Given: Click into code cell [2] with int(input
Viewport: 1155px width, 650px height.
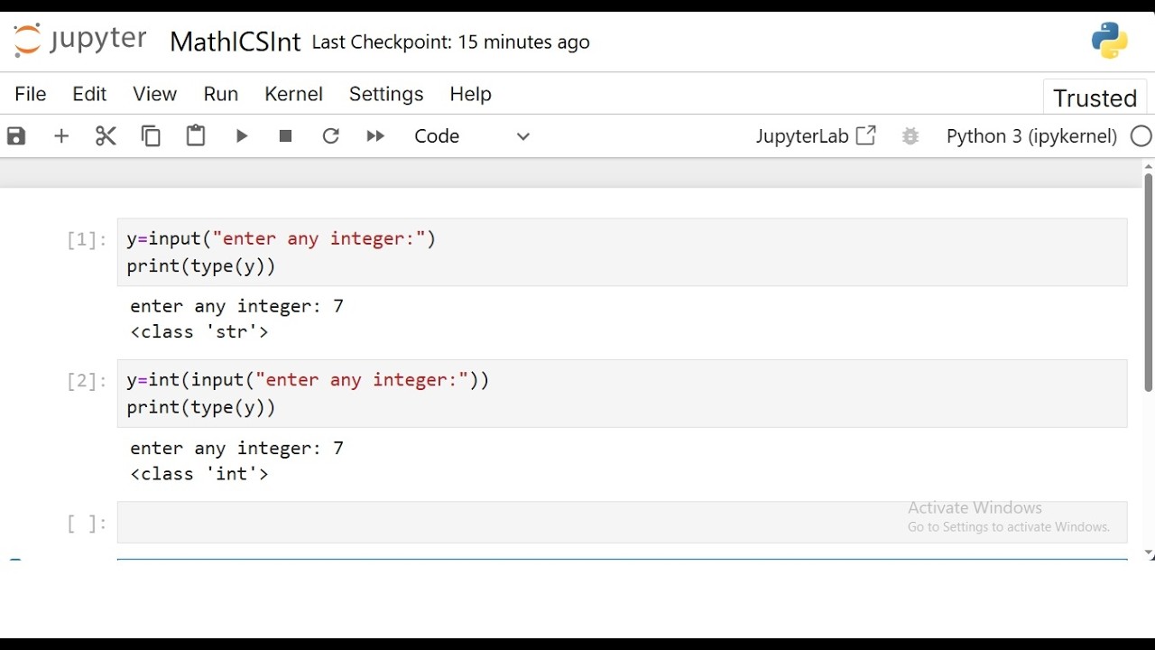Looking at the screenshot, I should click(x=623, y=394).
